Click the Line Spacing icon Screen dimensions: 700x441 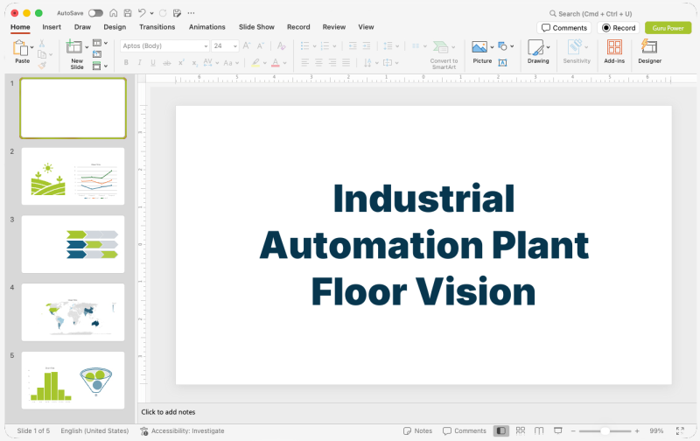388,46
